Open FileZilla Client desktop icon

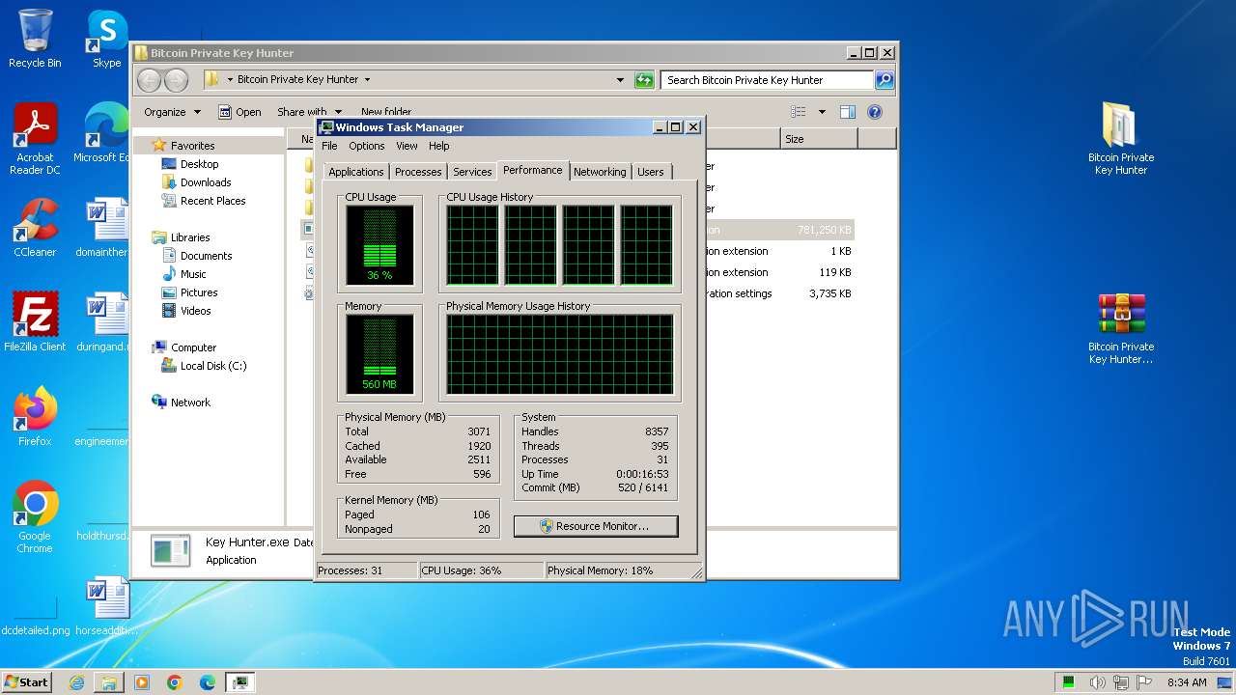35,321
